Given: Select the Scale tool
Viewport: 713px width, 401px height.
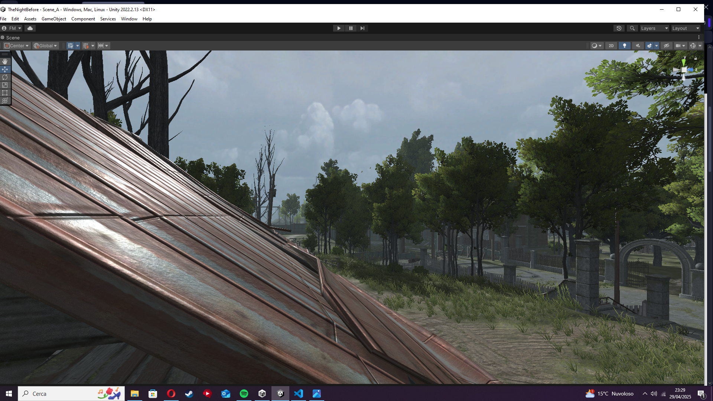Looking at the screenshot, I should point(5,85).
